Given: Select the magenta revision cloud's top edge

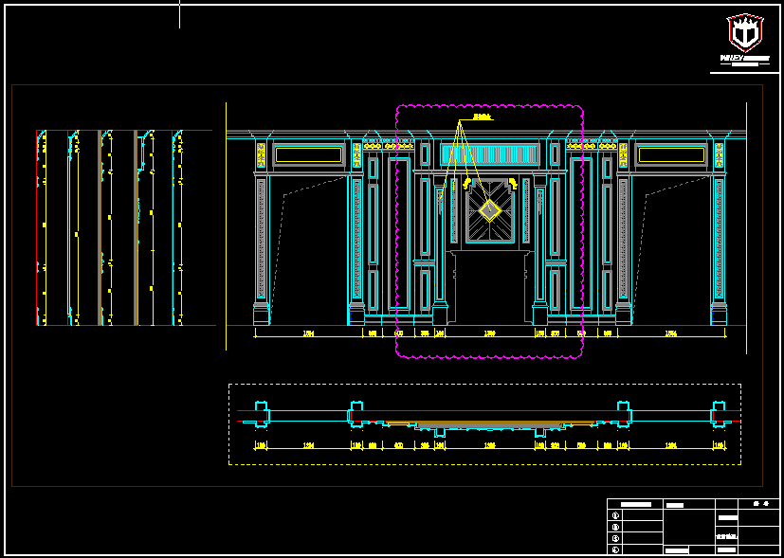Looking at the screenshot, I should [x=489, y=105].
